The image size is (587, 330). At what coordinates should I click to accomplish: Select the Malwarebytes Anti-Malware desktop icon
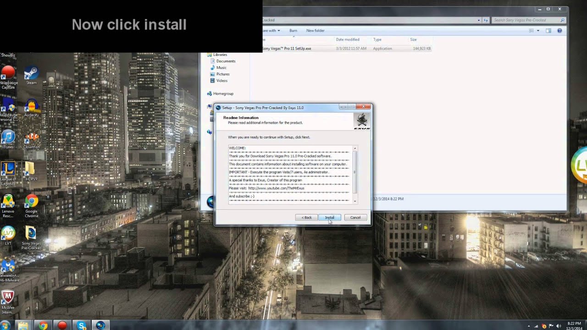[9, 270]
